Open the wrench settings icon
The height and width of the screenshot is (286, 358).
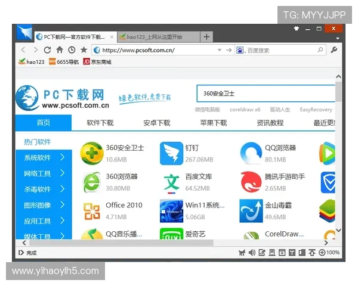(334, 49)
